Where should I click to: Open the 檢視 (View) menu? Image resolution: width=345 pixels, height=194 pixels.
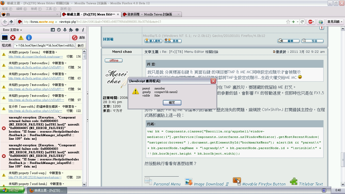click(36, 9)
